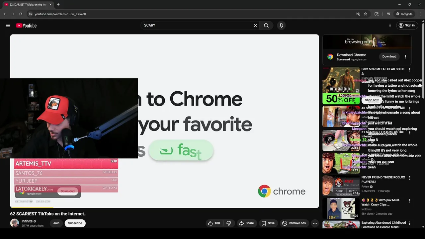Open the browser side panel icon
The height and width of the screenshot is (239, 425).
coord(377,14)
